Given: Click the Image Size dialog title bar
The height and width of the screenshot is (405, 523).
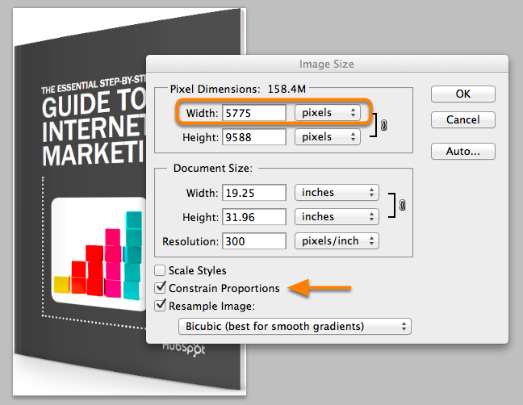Looking at the screenshot, I should coord(326,64).
